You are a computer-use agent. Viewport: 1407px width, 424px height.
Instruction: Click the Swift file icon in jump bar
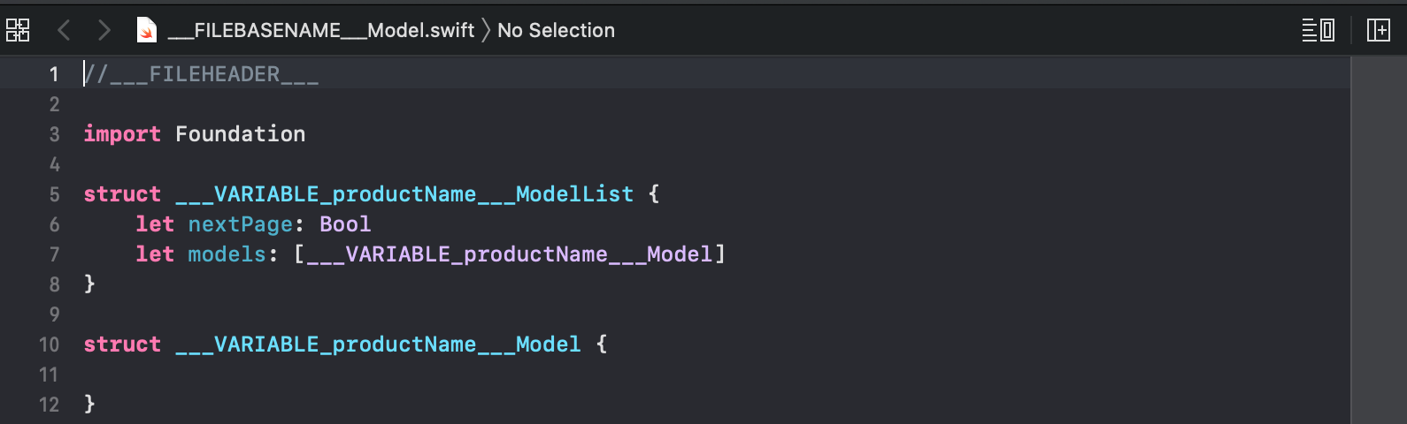pyautogui.click(x=146, y=30)
